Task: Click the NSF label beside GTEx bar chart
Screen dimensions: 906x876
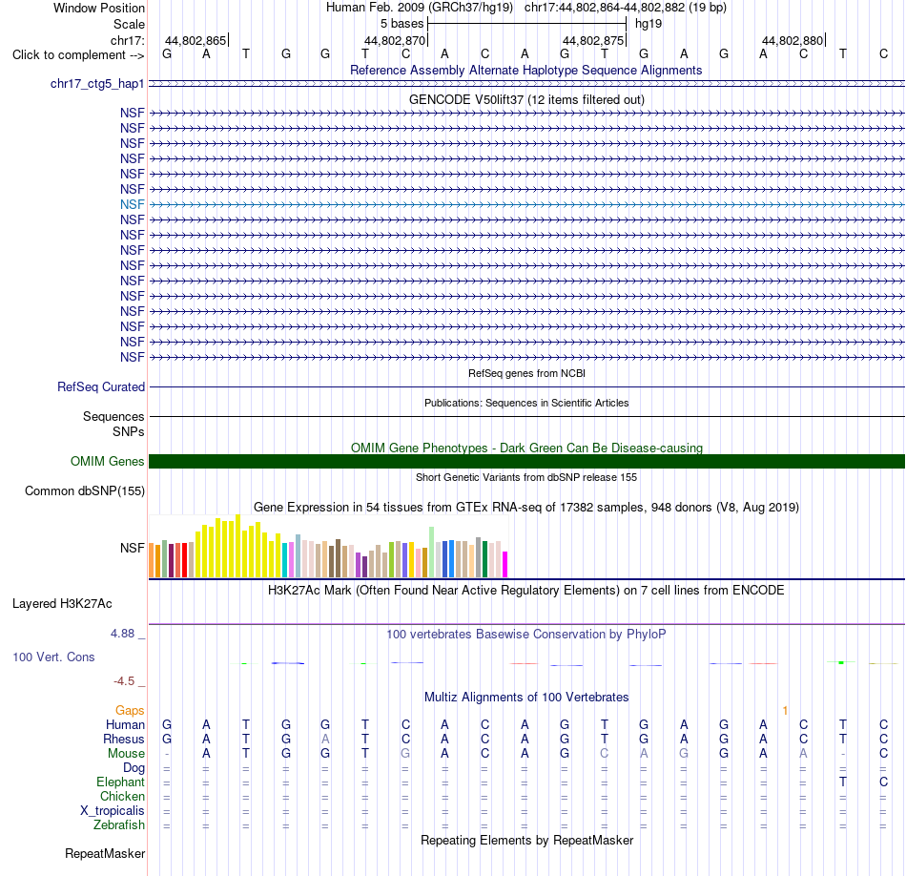Action: click(x=133, y=548)
